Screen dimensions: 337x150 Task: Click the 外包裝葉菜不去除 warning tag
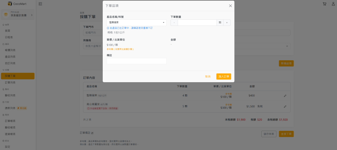[103, 108]
